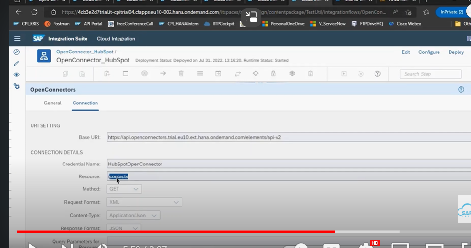Switch to the Connection tab
This screenshot has height=248, width=471.
coord(86,103)
